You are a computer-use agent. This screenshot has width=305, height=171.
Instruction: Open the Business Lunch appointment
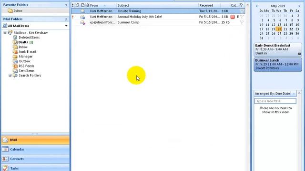[278, 65]
